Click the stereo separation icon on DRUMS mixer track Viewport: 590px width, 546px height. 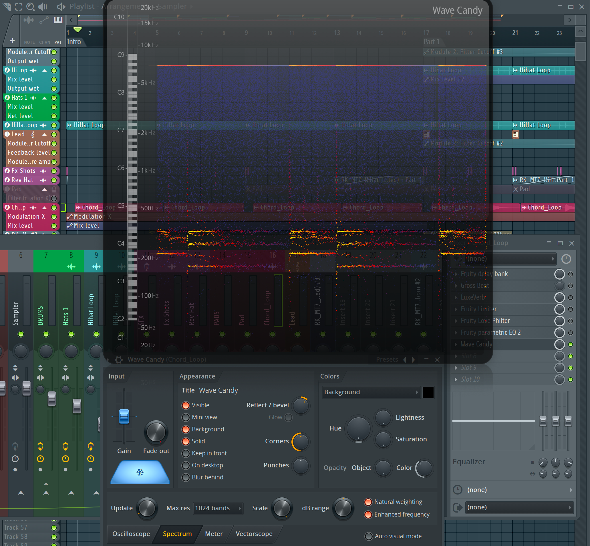40,378
